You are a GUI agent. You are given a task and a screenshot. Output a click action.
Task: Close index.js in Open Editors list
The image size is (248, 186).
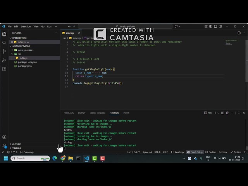(x=12, y=42)
